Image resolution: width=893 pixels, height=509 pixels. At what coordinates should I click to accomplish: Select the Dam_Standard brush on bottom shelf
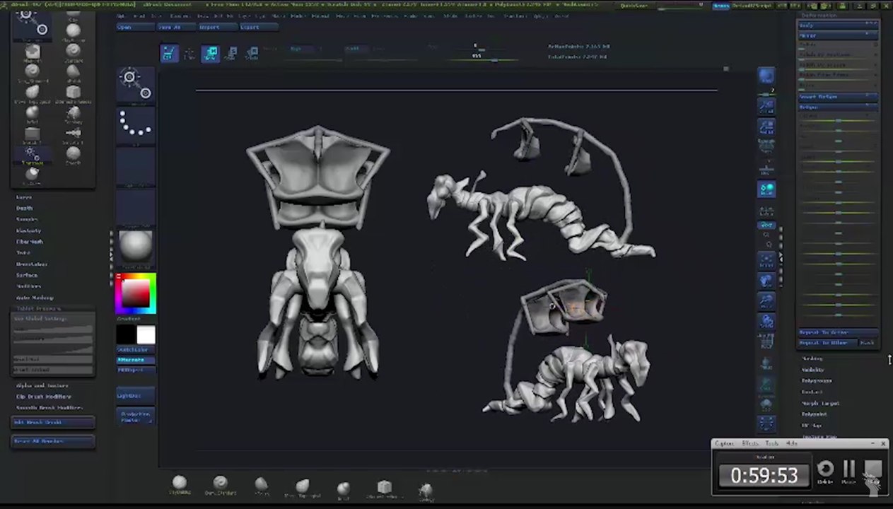point(220,485)
